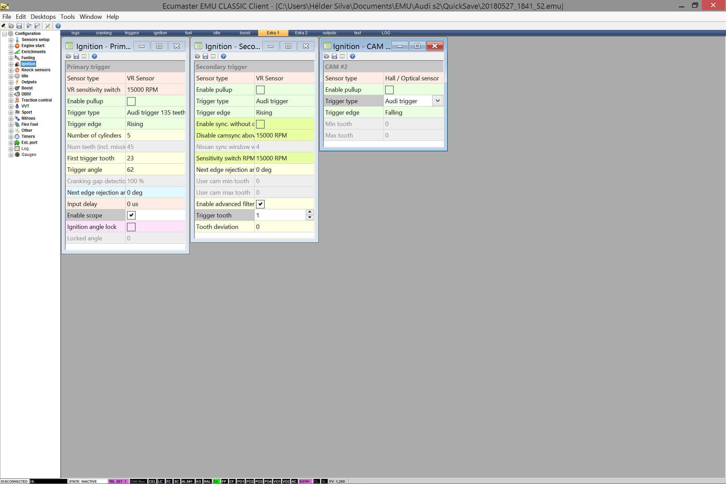Collapse the Configuration tree root
726x484 pixels.
point(4,34)
